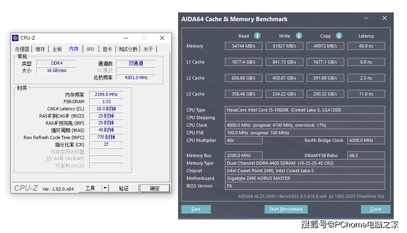407x233 pixels.
Task: Click CAS# Latency value 19.0 时钟
Action: tap(106, 109)
